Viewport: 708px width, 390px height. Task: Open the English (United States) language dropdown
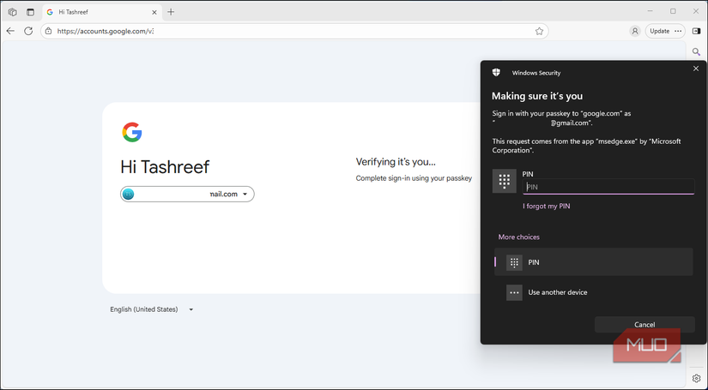click(x=152, y=309)
